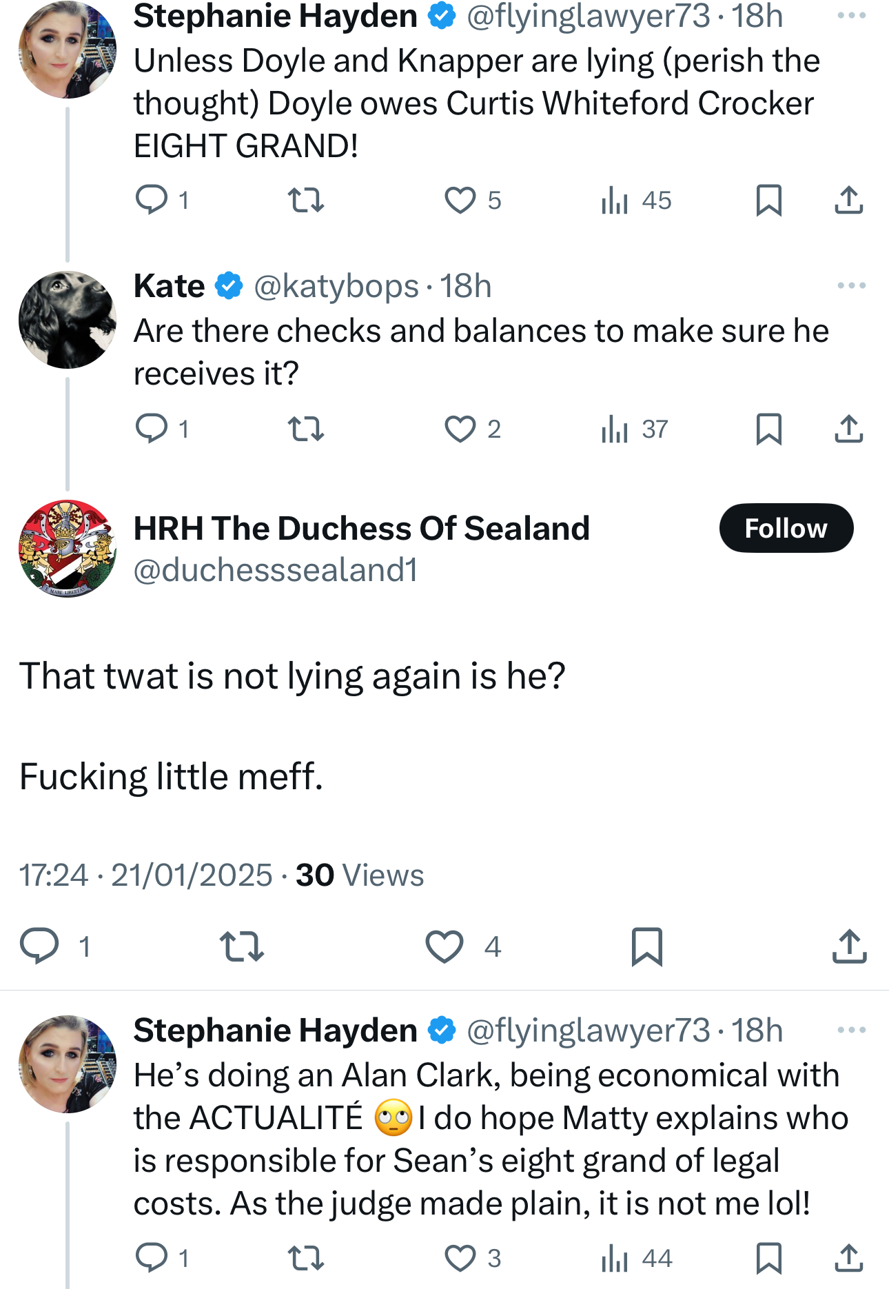Viewport: 889px width, 1289px height.
Task: Like Kate's checks and balances reply
Action: pyautogui.click(x=460, y=429)
